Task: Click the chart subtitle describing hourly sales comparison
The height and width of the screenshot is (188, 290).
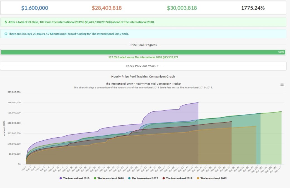Action: (143, 87)
